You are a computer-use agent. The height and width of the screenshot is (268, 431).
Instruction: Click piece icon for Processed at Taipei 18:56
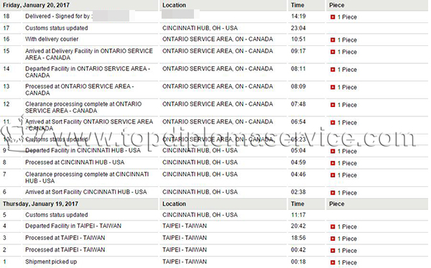pyautogui.click(x=333, y=239)
